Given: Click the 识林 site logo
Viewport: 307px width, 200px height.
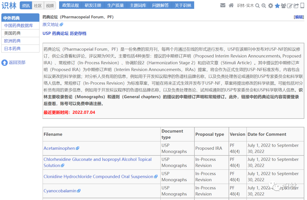Looking at the screenshot, I should [9, 5].
